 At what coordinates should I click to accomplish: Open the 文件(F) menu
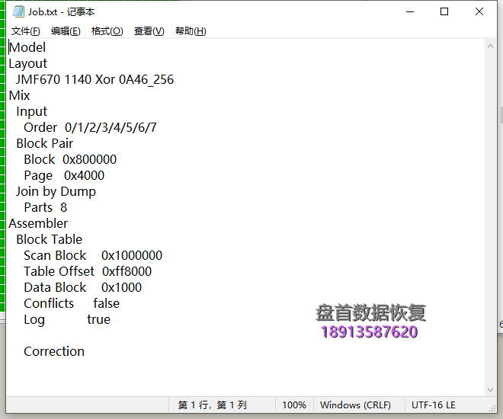(x=26, y=31)
